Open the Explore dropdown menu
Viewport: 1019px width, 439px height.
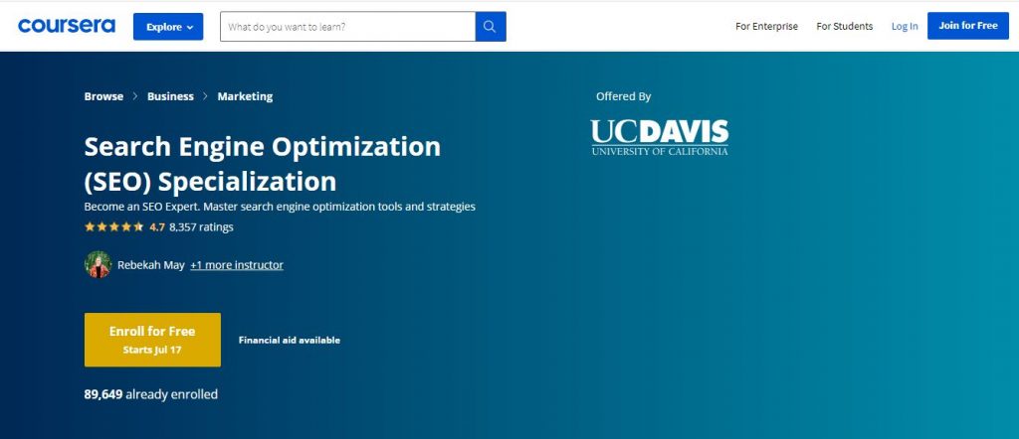pos(168,27)
